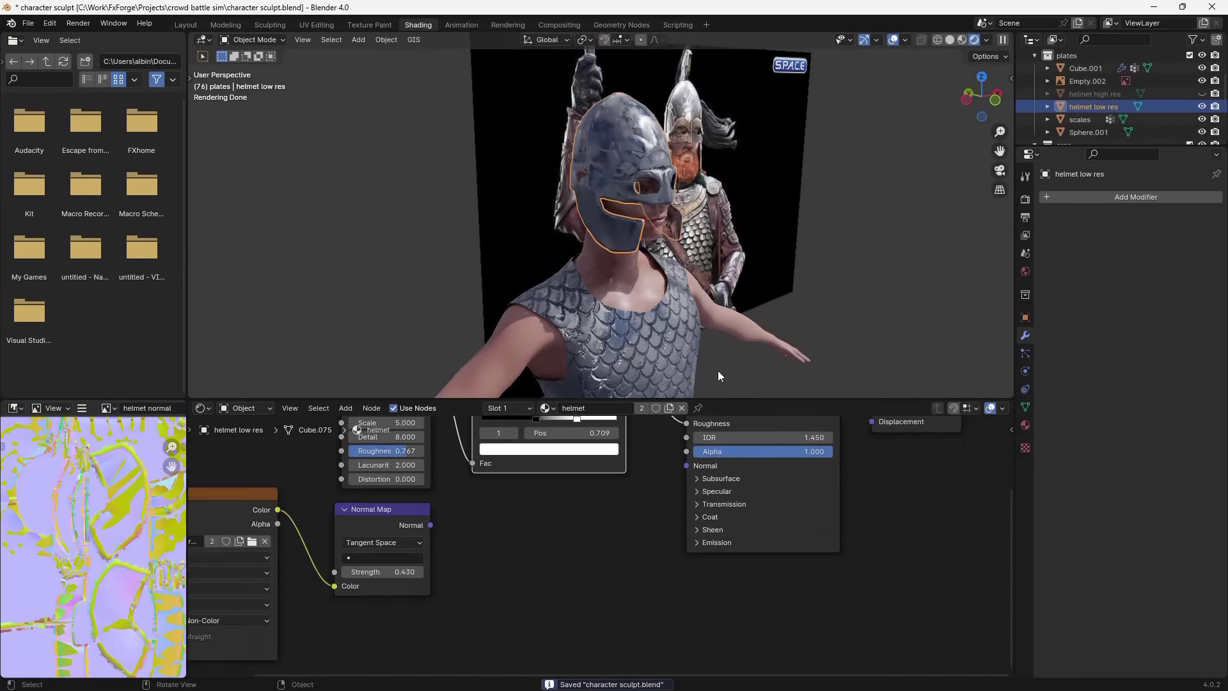Select material preview viewport shading
The image size is (1228, 691).
point(962,40)
